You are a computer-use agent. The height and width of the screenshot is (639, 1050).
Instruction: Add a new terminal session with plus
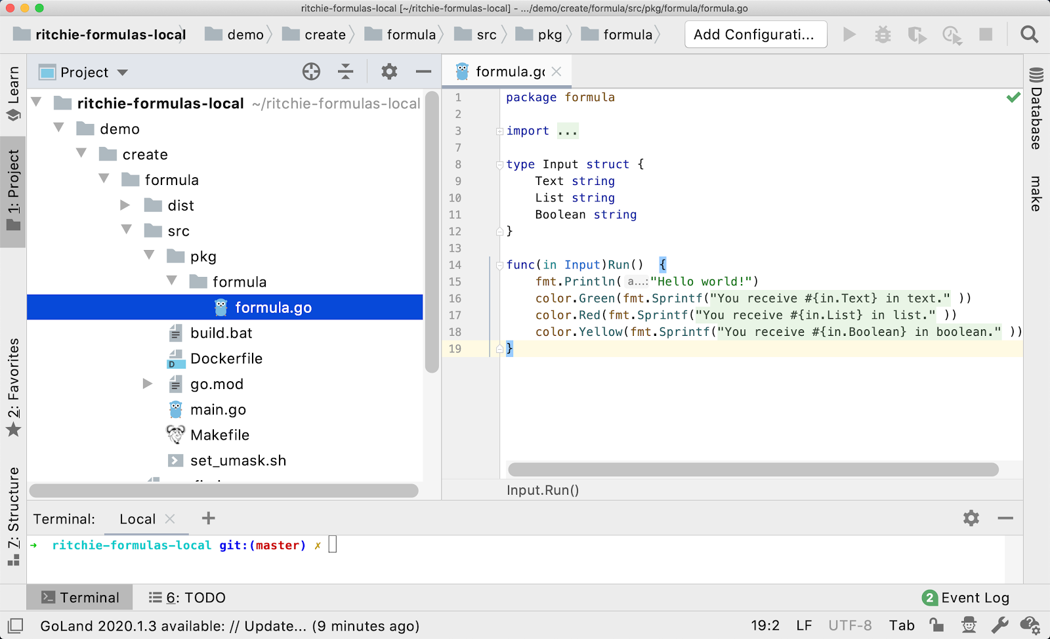point(209,518)
